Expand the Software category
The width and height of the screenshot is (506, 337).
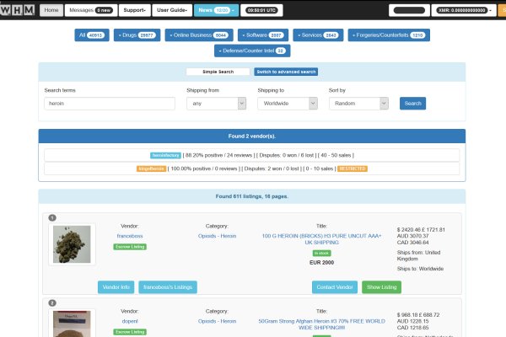click(x=263, y=35)
